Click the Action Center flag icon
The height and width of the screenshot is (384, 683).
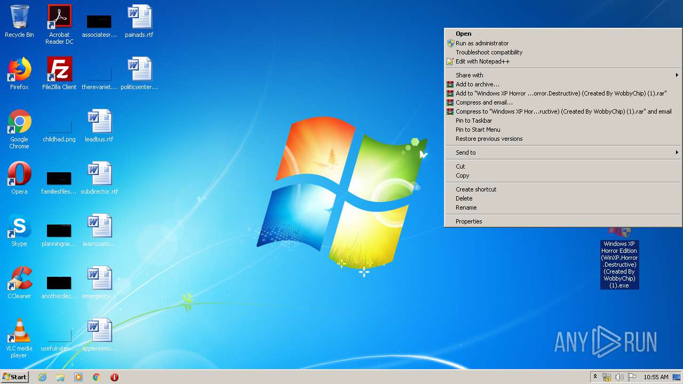click(x=632, y=377)
